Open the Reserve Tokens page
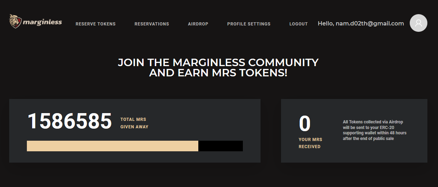The image size is (438, 187). [x=95, y=24]
